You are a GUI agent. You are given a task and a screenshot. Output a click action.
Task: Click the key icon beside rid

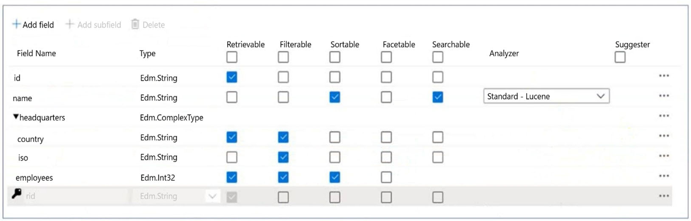click(17, 194)
